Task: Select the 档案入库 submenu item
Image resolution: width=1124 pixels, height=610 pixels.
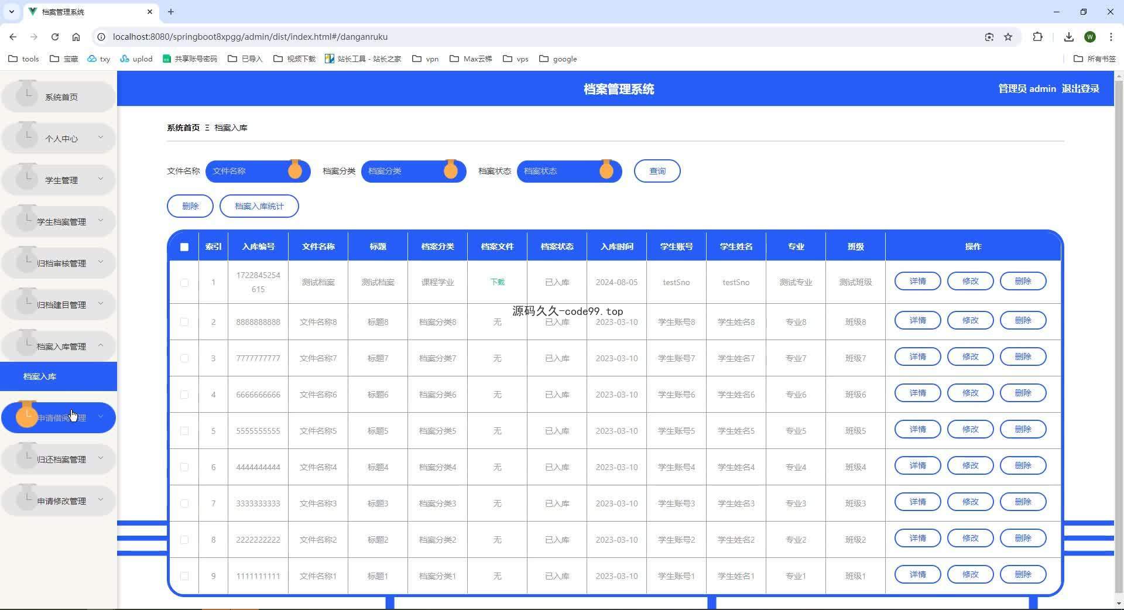Action: [x=59, y=376]
